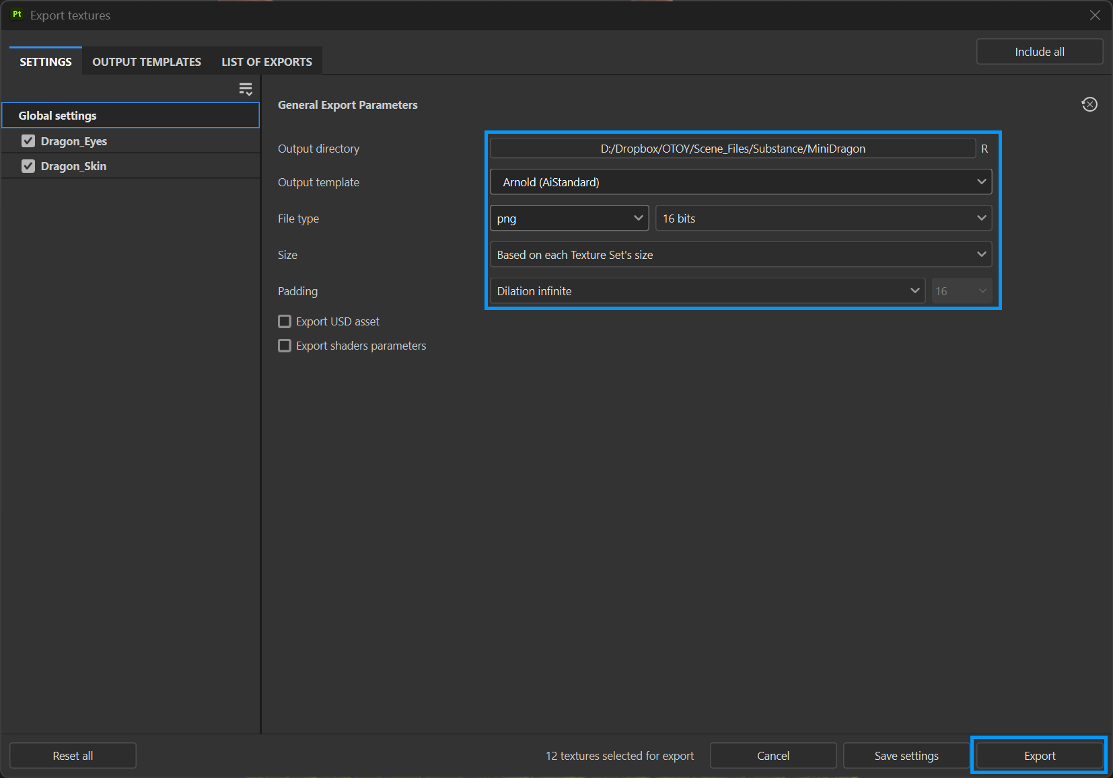Open the Size dropdown
Image resolution: width=1113 pixels, height=778 pixels.
(x=740, y=255)
